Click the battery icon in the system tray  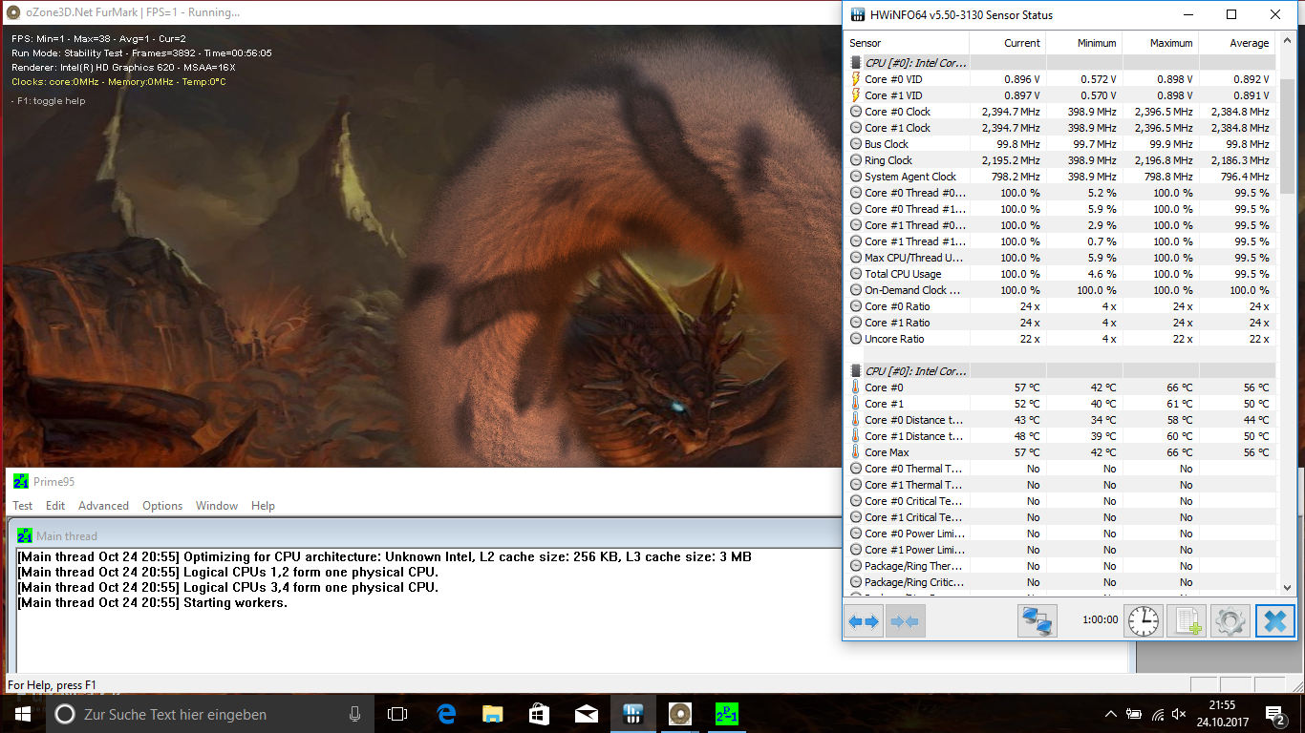[x=1134, y=714]
